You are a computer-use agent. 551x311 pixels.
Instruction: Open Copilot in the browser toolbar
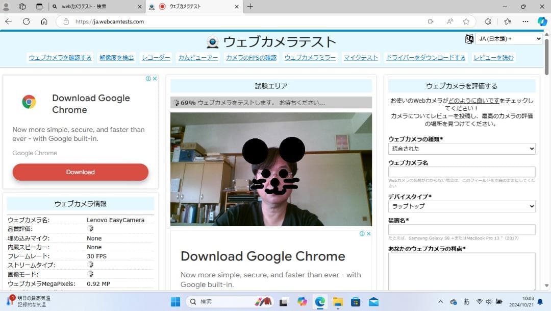[542, 21]
